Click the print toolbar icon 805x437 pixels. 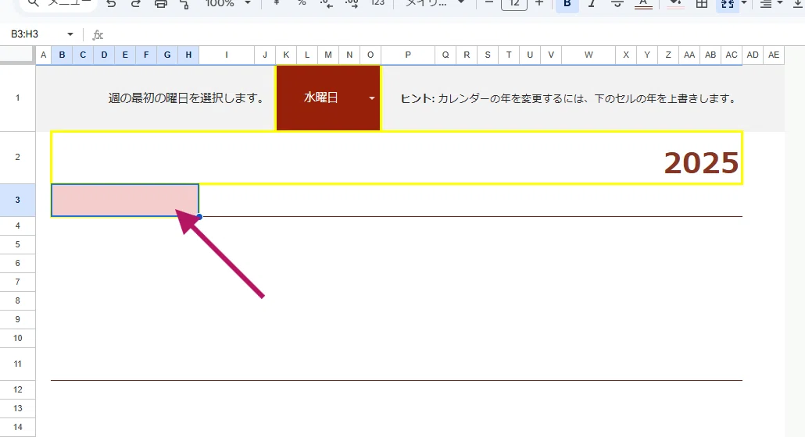(x=161, y=4)
